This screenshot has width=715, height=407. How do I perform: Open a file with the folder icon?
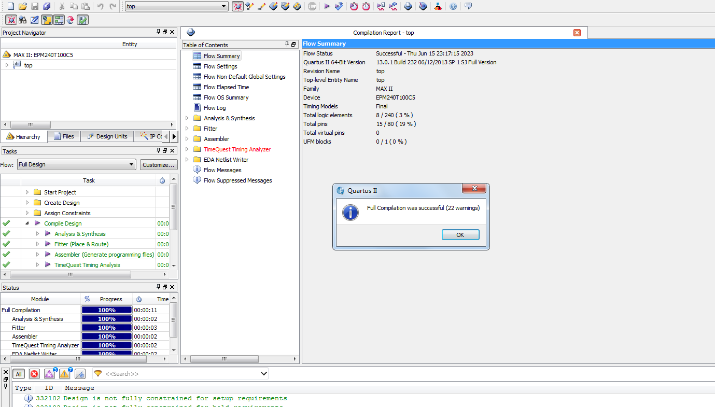(x=22, y=6)
